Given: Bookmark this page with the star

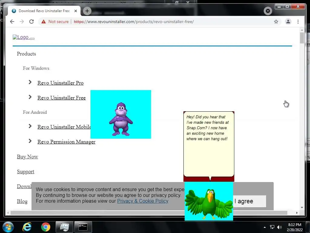Looking at the screenshot, I should click(x=276, y=22).
